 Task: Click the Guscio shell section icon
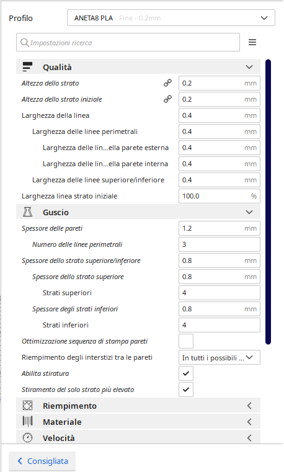click(28, 212)
